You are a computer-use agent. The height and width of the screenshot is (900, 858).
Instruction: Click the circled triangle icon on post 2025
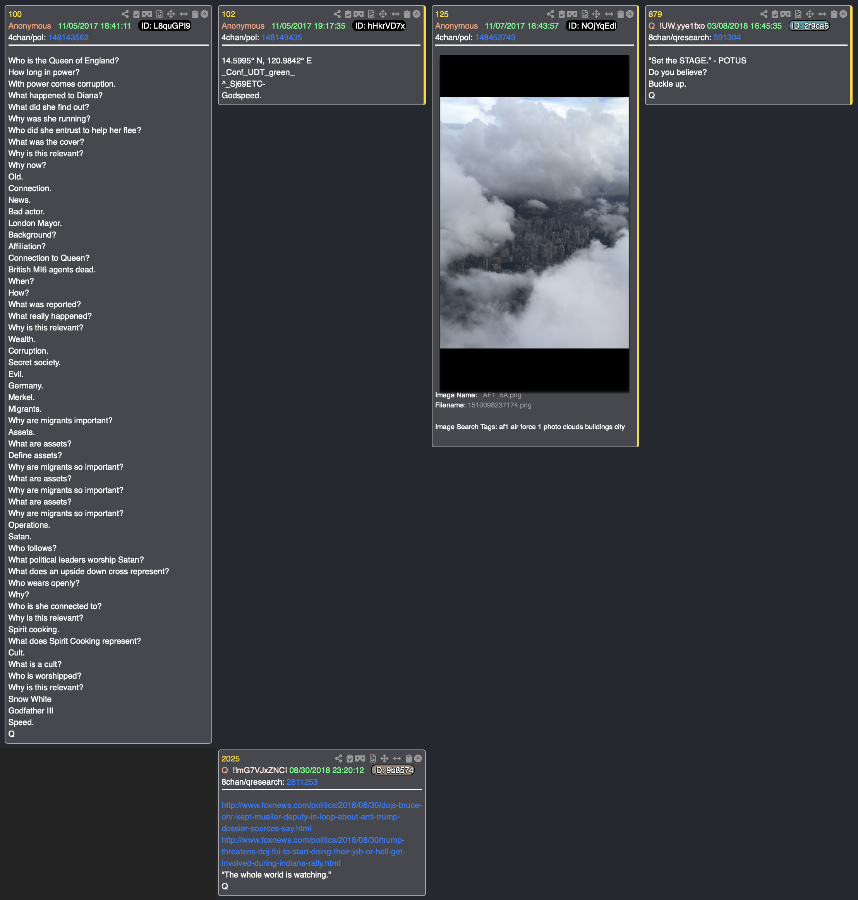(x=418, y=758)
